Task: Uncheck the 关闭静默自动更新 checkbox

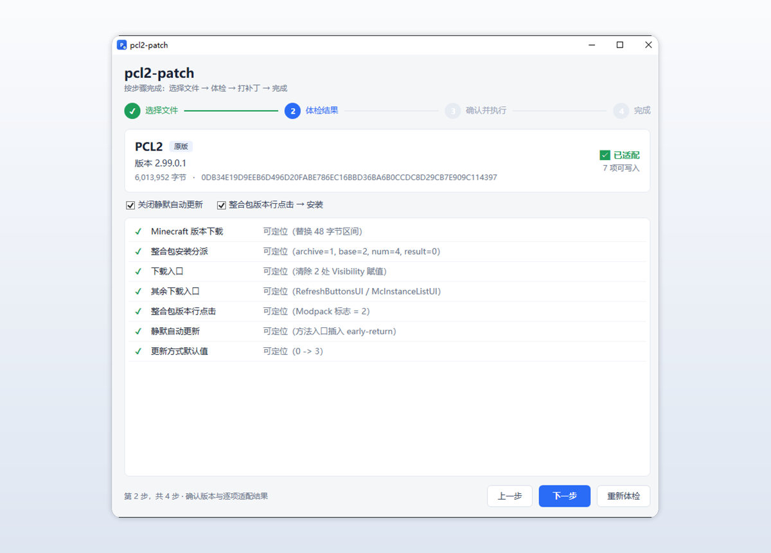Action: [130, 205]
